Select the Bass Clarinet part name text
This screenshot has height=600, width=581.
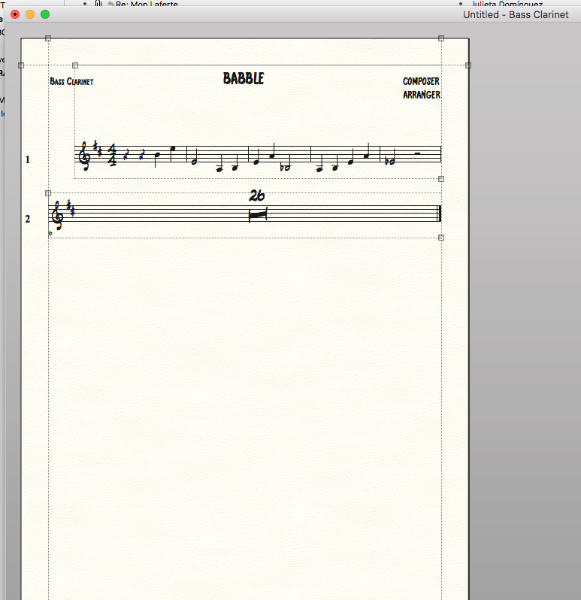71,81
